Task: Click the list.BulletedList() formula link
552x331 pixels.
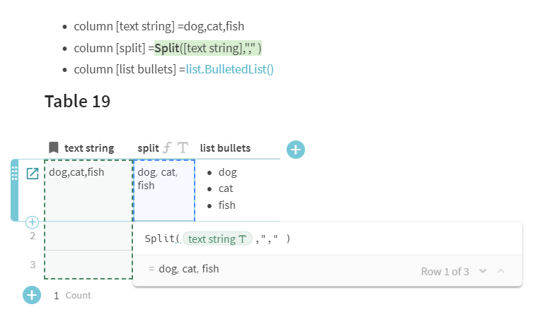Action: [229, 69]
